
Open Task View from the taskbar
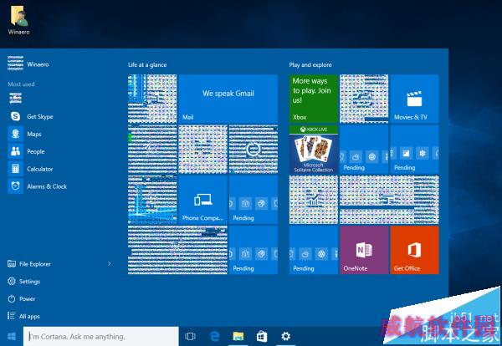[x=190, y=337]
